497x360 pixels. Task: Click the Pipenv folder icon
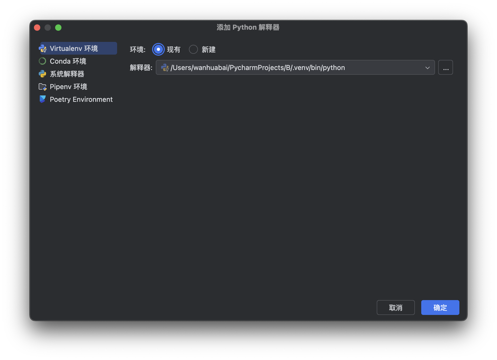[42, 87]
